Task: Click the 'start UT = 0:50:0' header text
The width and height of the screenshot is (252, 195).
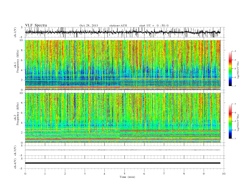Action: (x=154, y=25)
